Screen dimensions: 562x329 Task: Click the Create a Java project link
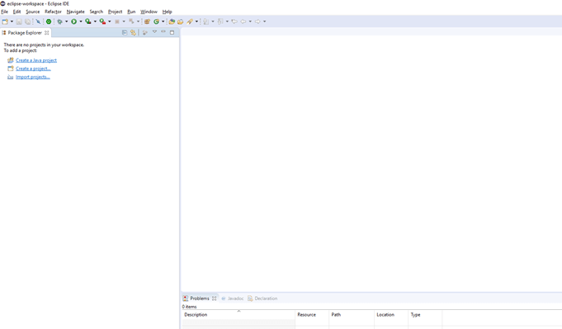click(36, 60)
